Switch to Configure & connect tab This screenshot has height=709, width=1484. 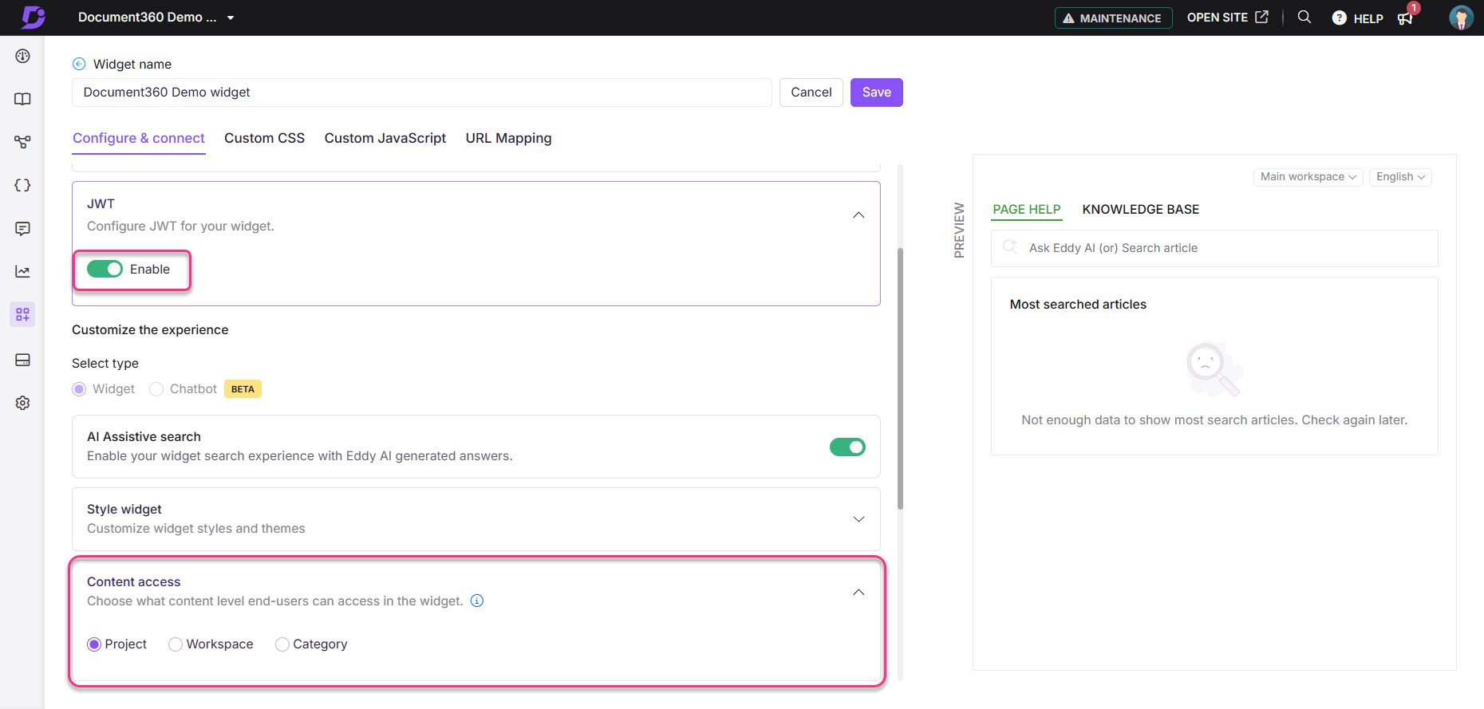pyautogui.click(x=139, y=138)
